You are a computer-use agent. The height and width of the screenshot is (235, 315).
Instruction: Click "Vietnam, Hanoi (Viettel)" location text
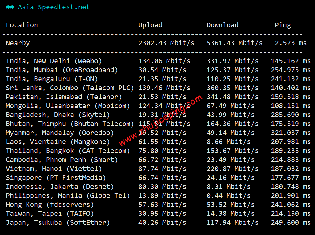point(54,169)
